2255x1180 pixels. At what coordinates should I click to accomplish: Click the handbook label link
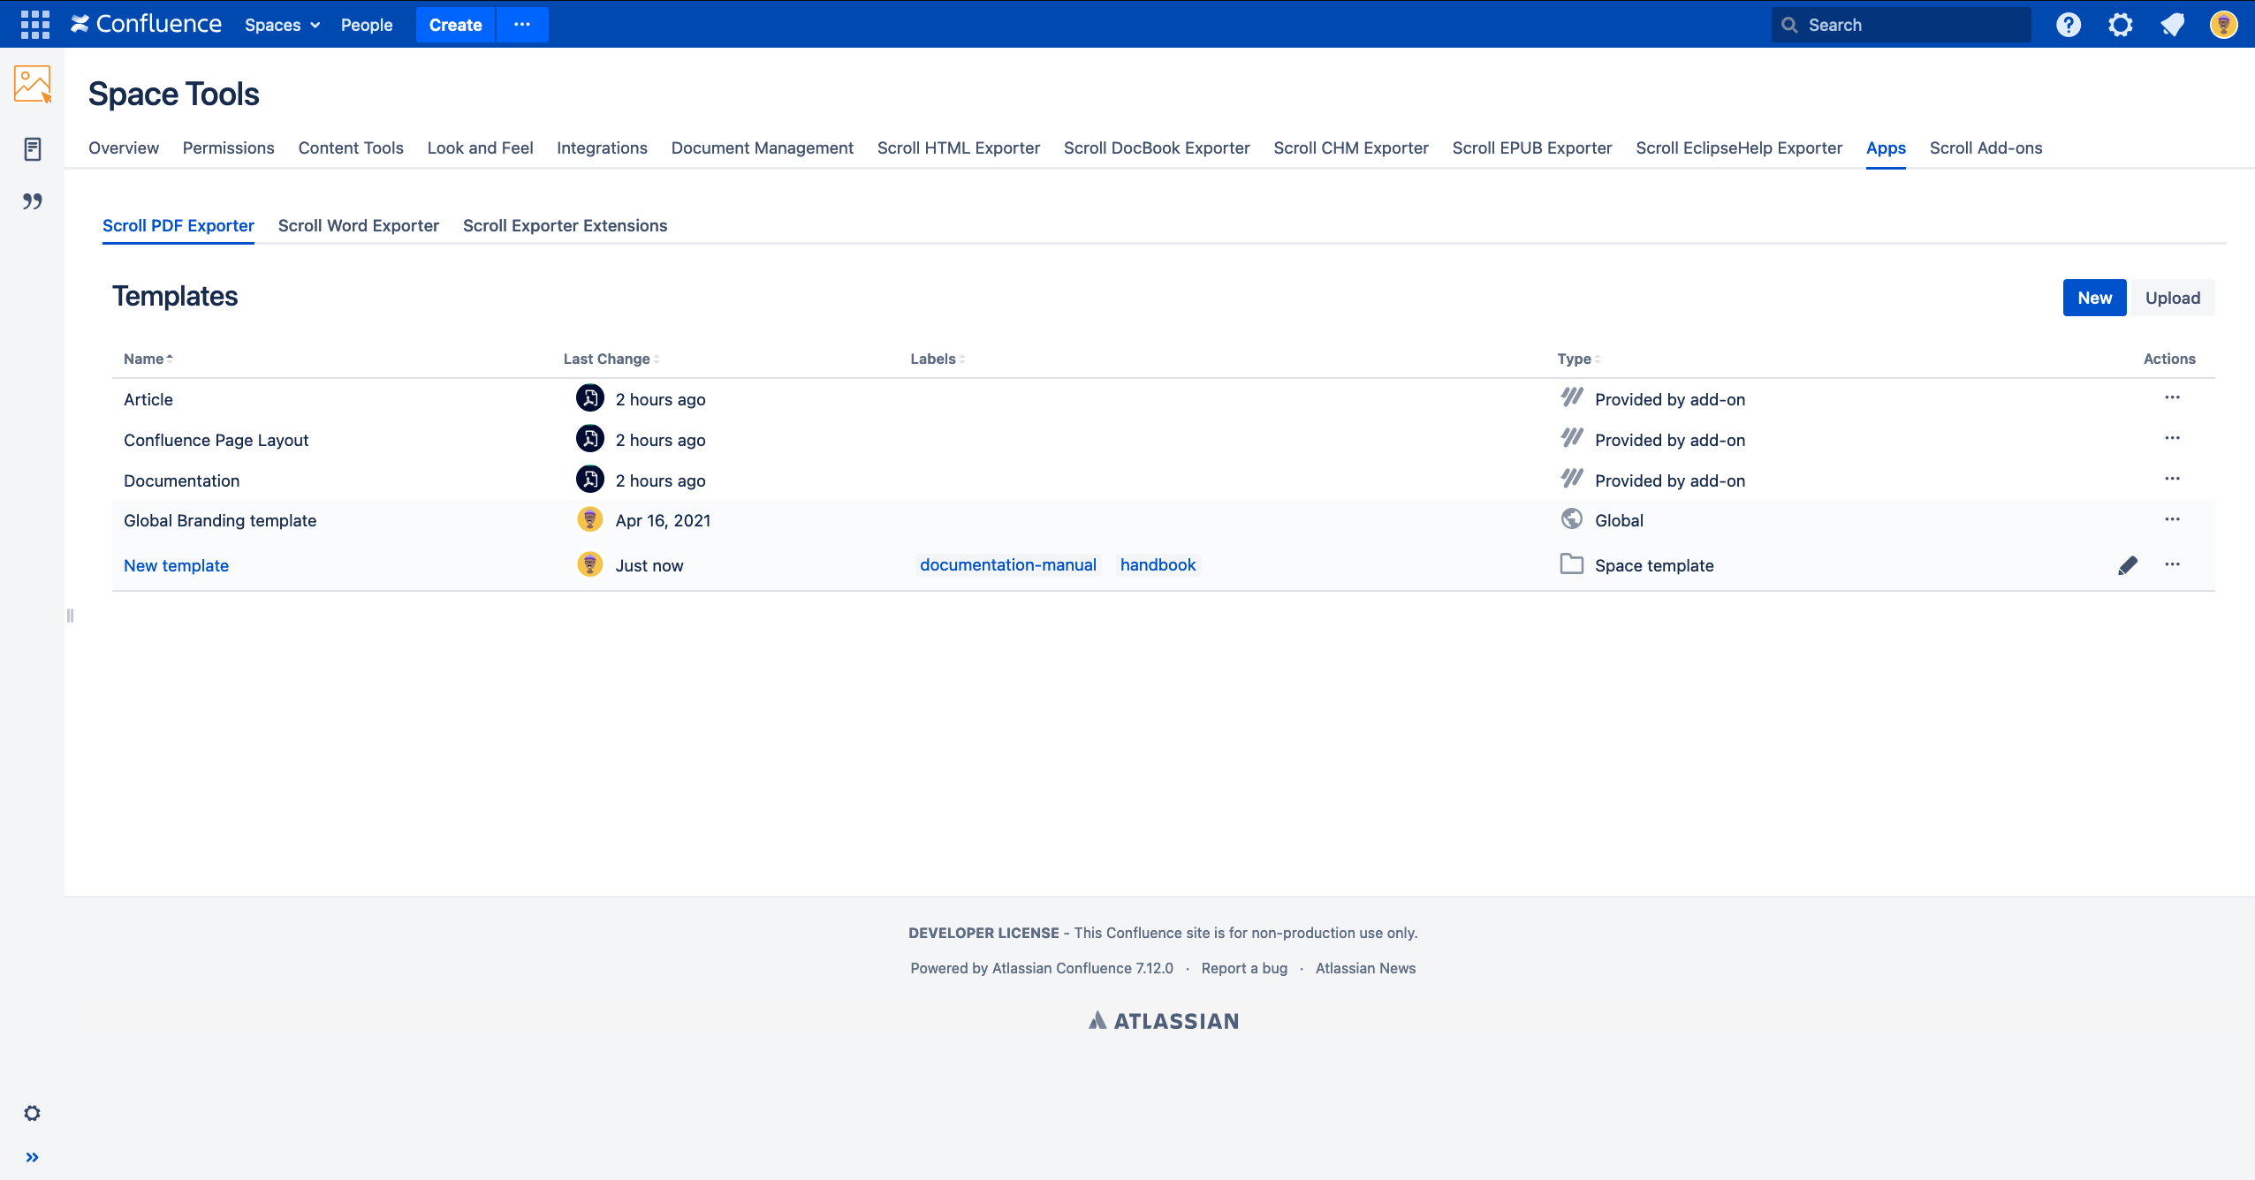(x=1158, y=565)
